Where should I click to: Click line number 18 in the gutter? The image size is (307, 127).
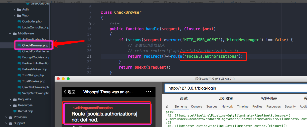tap(89, 40)
